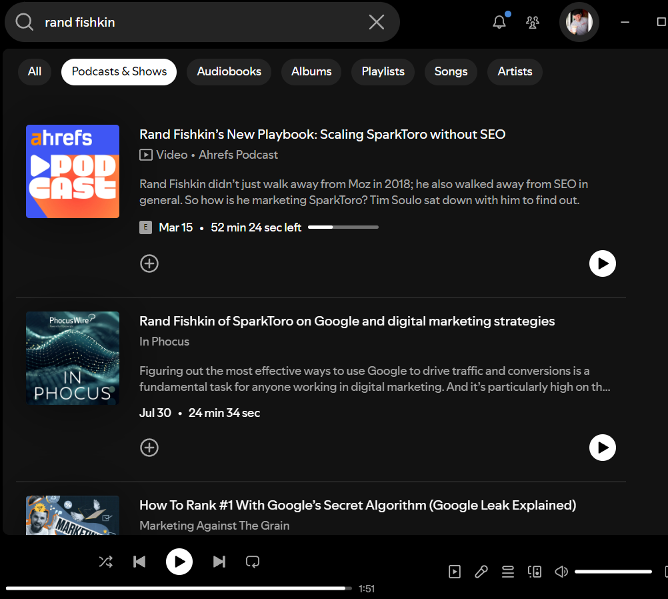Click the In Phocus episode description text

(375, 379)
